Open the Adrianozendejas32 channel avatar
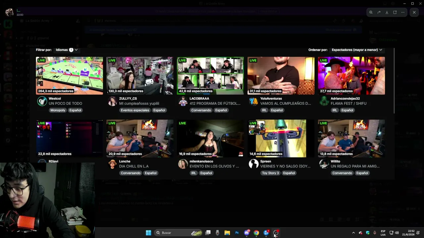 click(324, 101)
